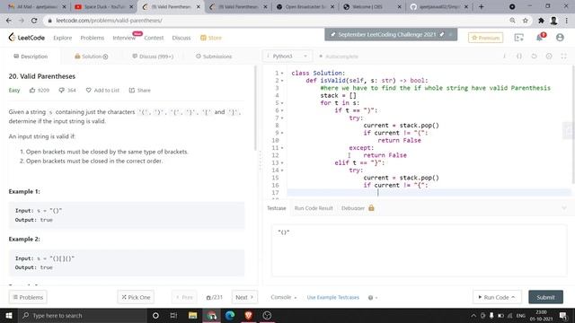The height and width of the screenshot is (323, 575).
Task: Click the testcase input box
Action: 420,250
